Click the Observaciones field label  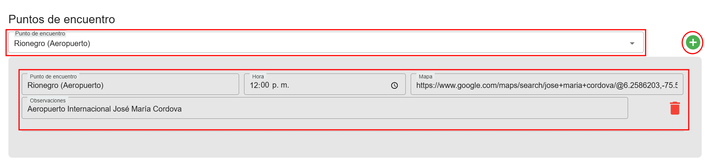pyautogui.click(x=48, y=101)
